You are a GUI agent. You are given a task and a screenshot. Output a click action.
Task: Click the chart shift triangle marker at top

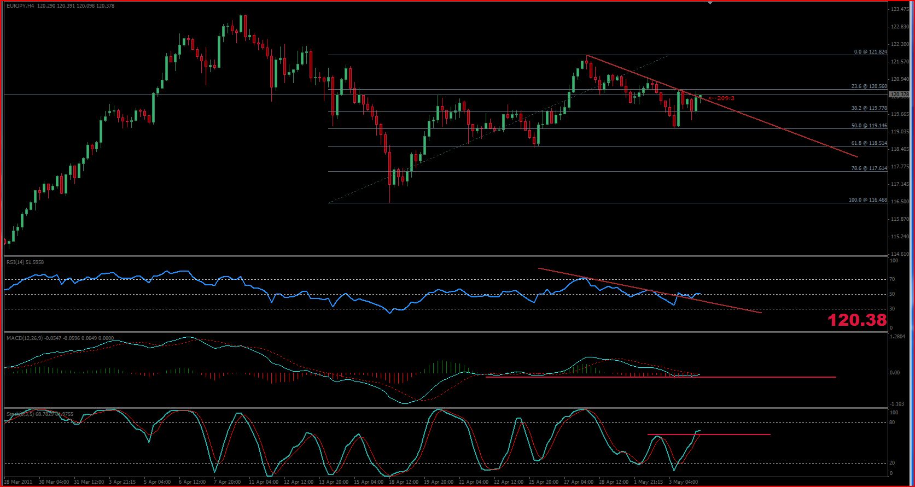tap(710, 3)
